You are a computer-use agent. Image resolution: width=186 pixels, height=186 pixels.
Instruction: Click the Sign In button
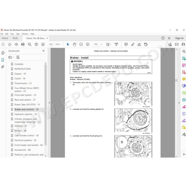click(179, 38)
